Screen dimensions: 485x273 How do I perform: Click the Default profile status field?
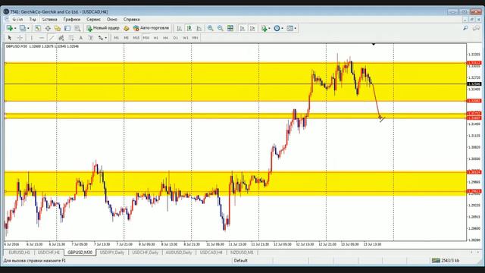(x=241, y=261)
